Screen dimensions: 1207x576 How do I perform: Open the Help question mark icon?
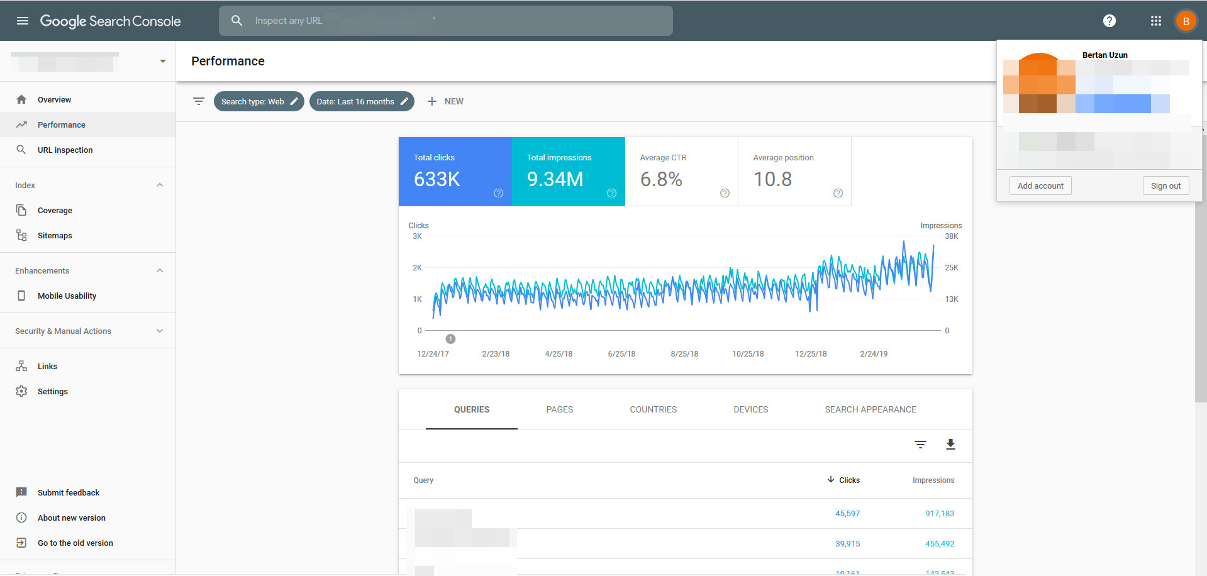pyautogui.click(x=1110, y=21)
